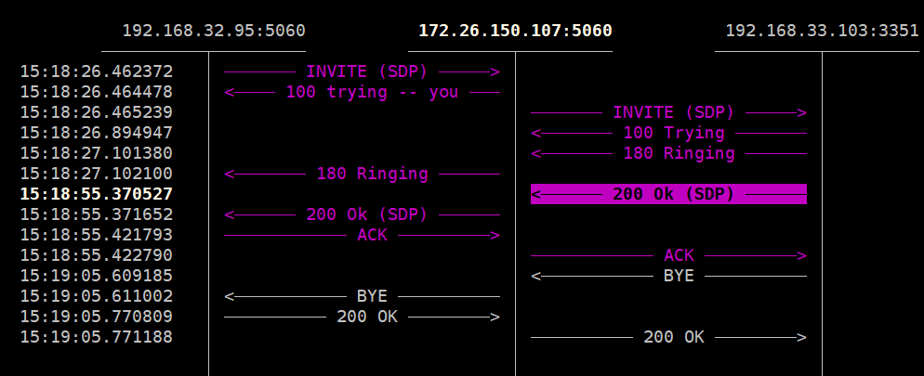The height and width of the screenshot is (376, 924).
Task: Click the first timestamp 15:18:26.462372
Action: pos(96,71)
